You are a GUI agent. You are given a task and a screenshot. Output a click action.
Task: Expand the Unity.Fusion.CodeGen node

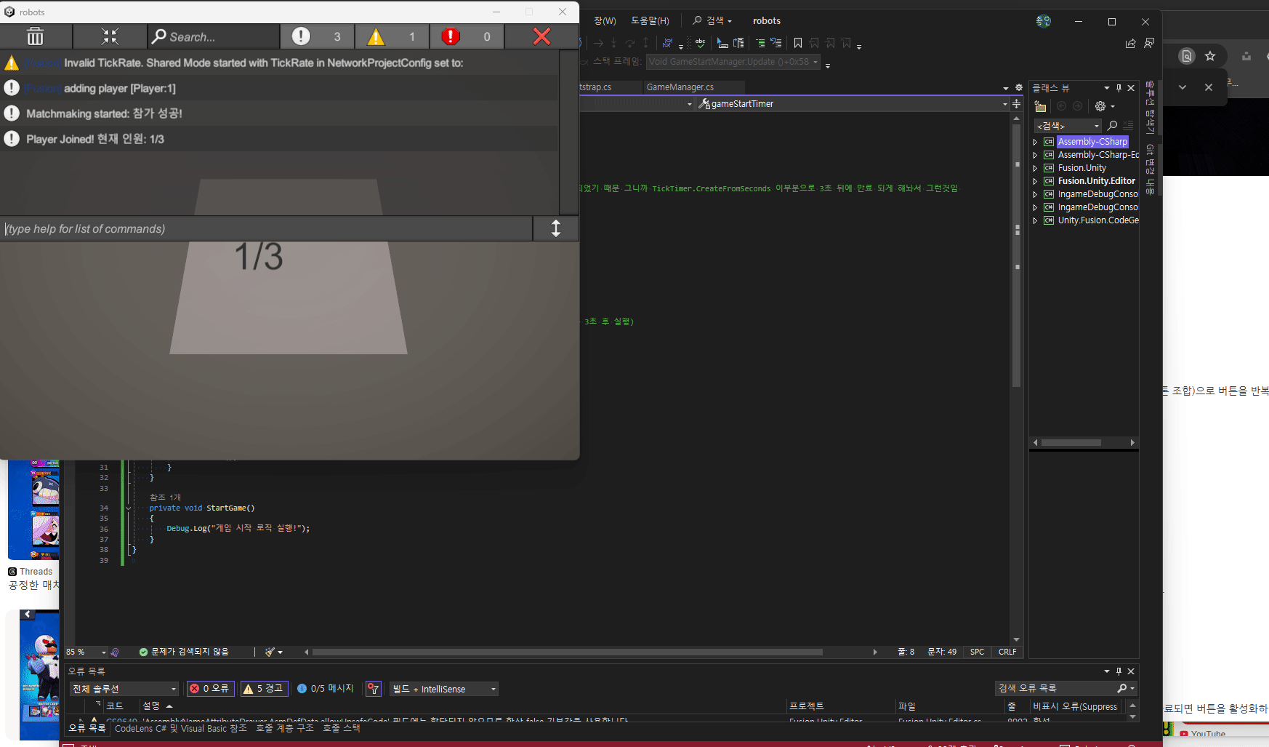click(x=1035, y=220)
